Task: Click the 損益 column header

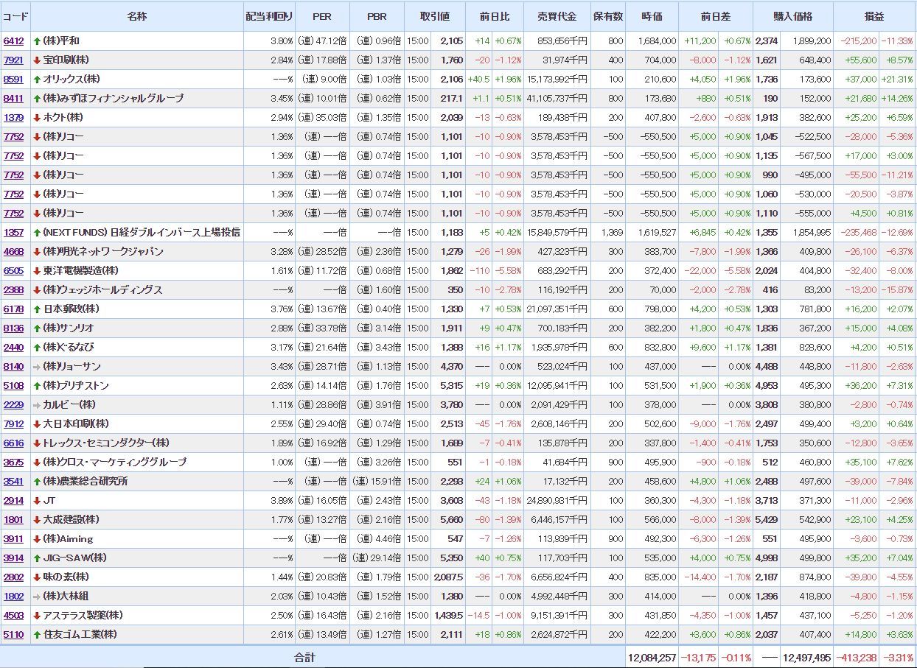Action: (x=874, y=16)
